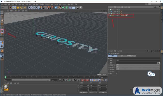Screen dimensions: 163x96
Task: Toggle the X axis lock
Action: coord(30,7)
